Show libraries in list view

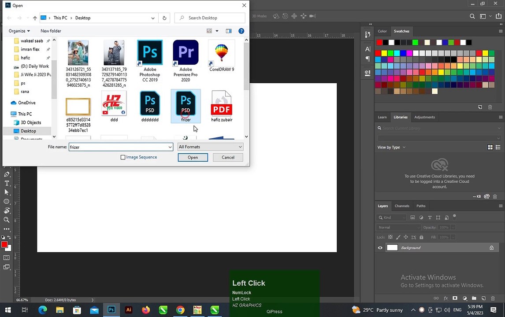pos(498,147)
